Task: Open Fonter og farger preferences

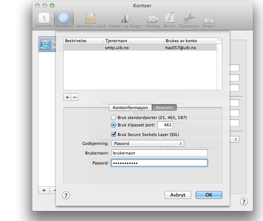Action: [125, 20]
